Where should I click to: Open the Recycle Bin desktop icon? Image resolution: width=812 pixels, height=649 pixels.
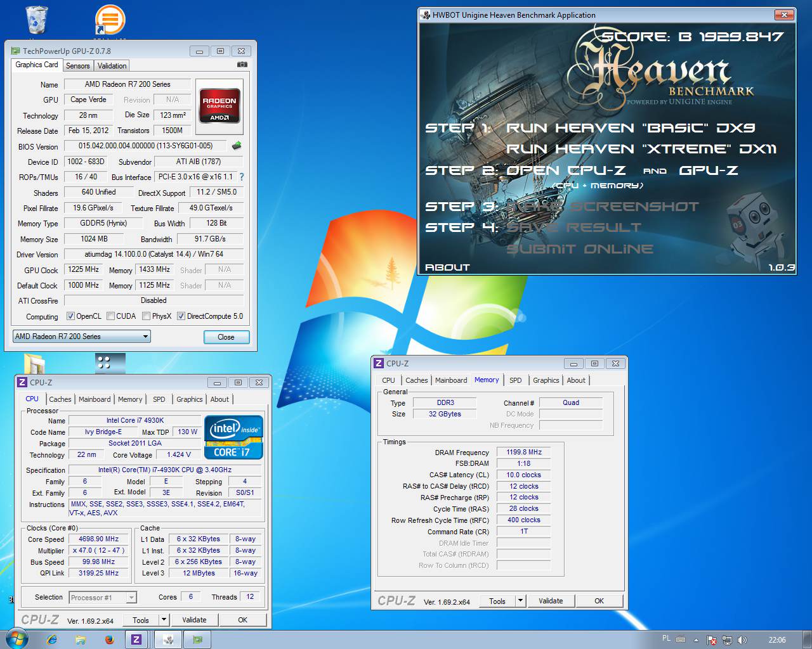(37, 20)
